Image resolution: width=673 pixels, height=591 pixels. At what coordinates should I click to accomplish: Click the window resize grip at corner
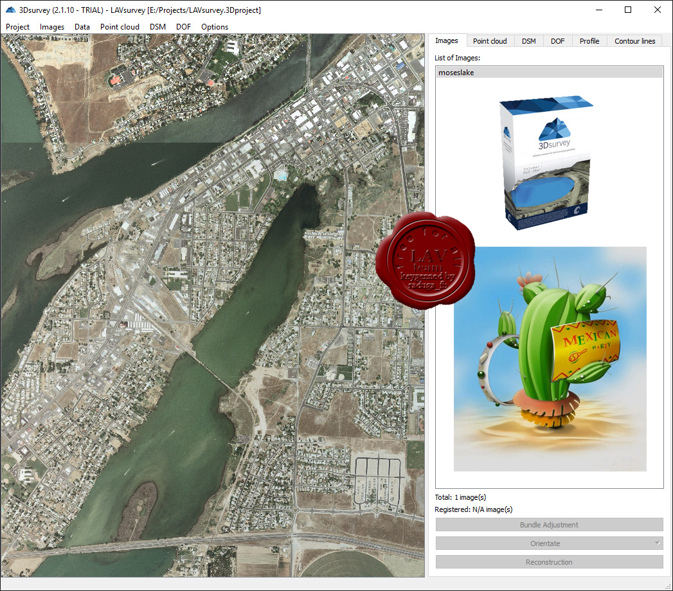(668, 586)
